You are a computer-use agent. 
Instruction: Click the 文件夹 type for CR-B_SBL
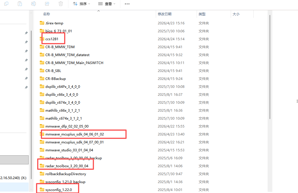pos(204,71)
